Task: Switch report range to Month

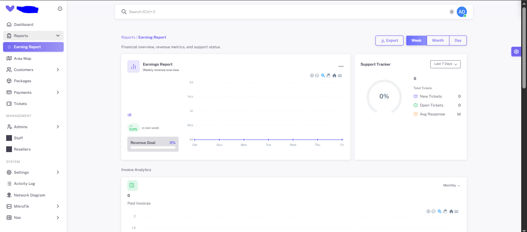Action: coord(438,41)
